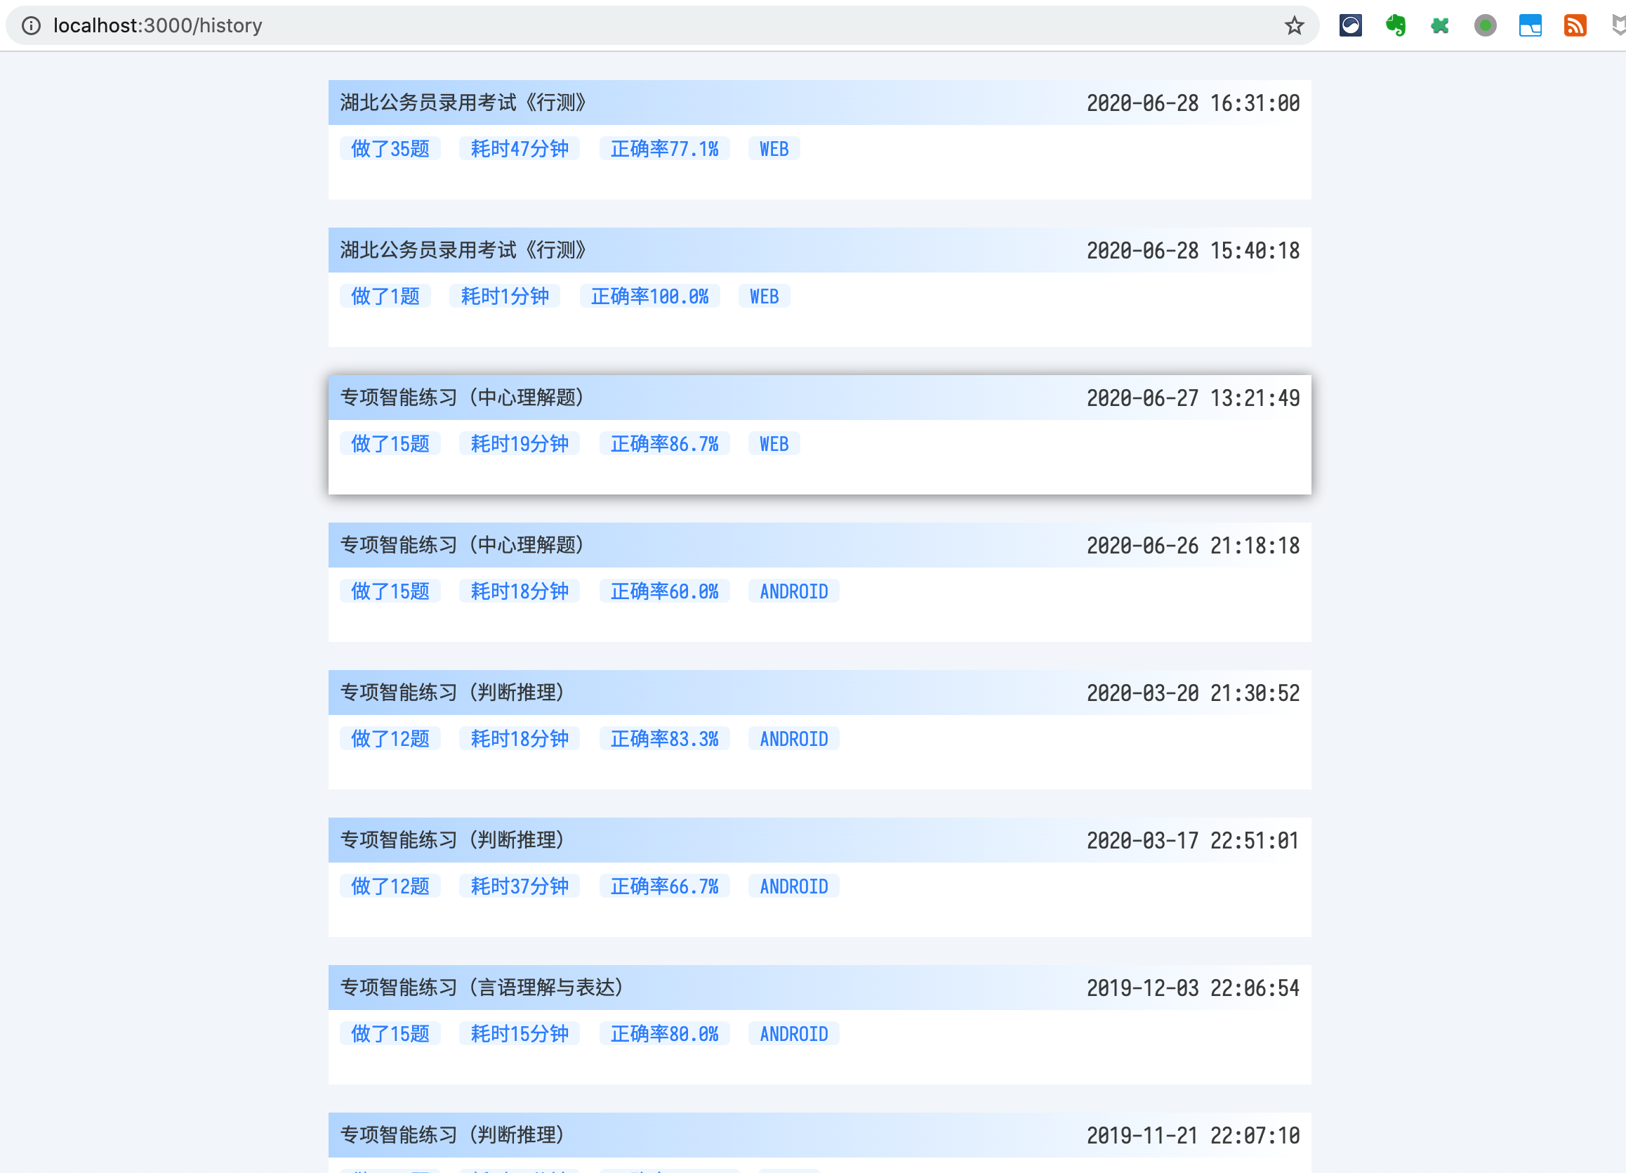Select the WEB tag on the 16:31 exam record

point(774,148)
